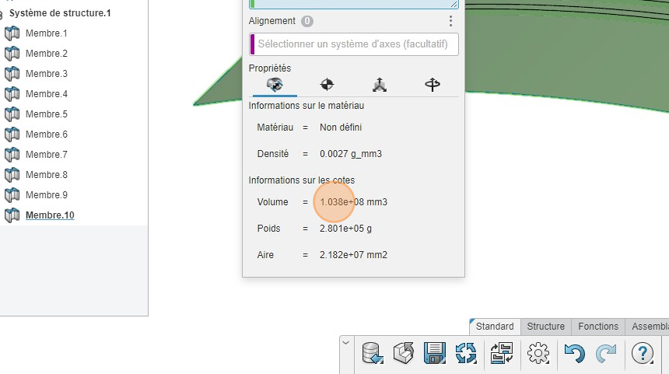Switch to the Structure toolbar tab
The height and width of the screenshot is (374, 669).
click(545, 327)
